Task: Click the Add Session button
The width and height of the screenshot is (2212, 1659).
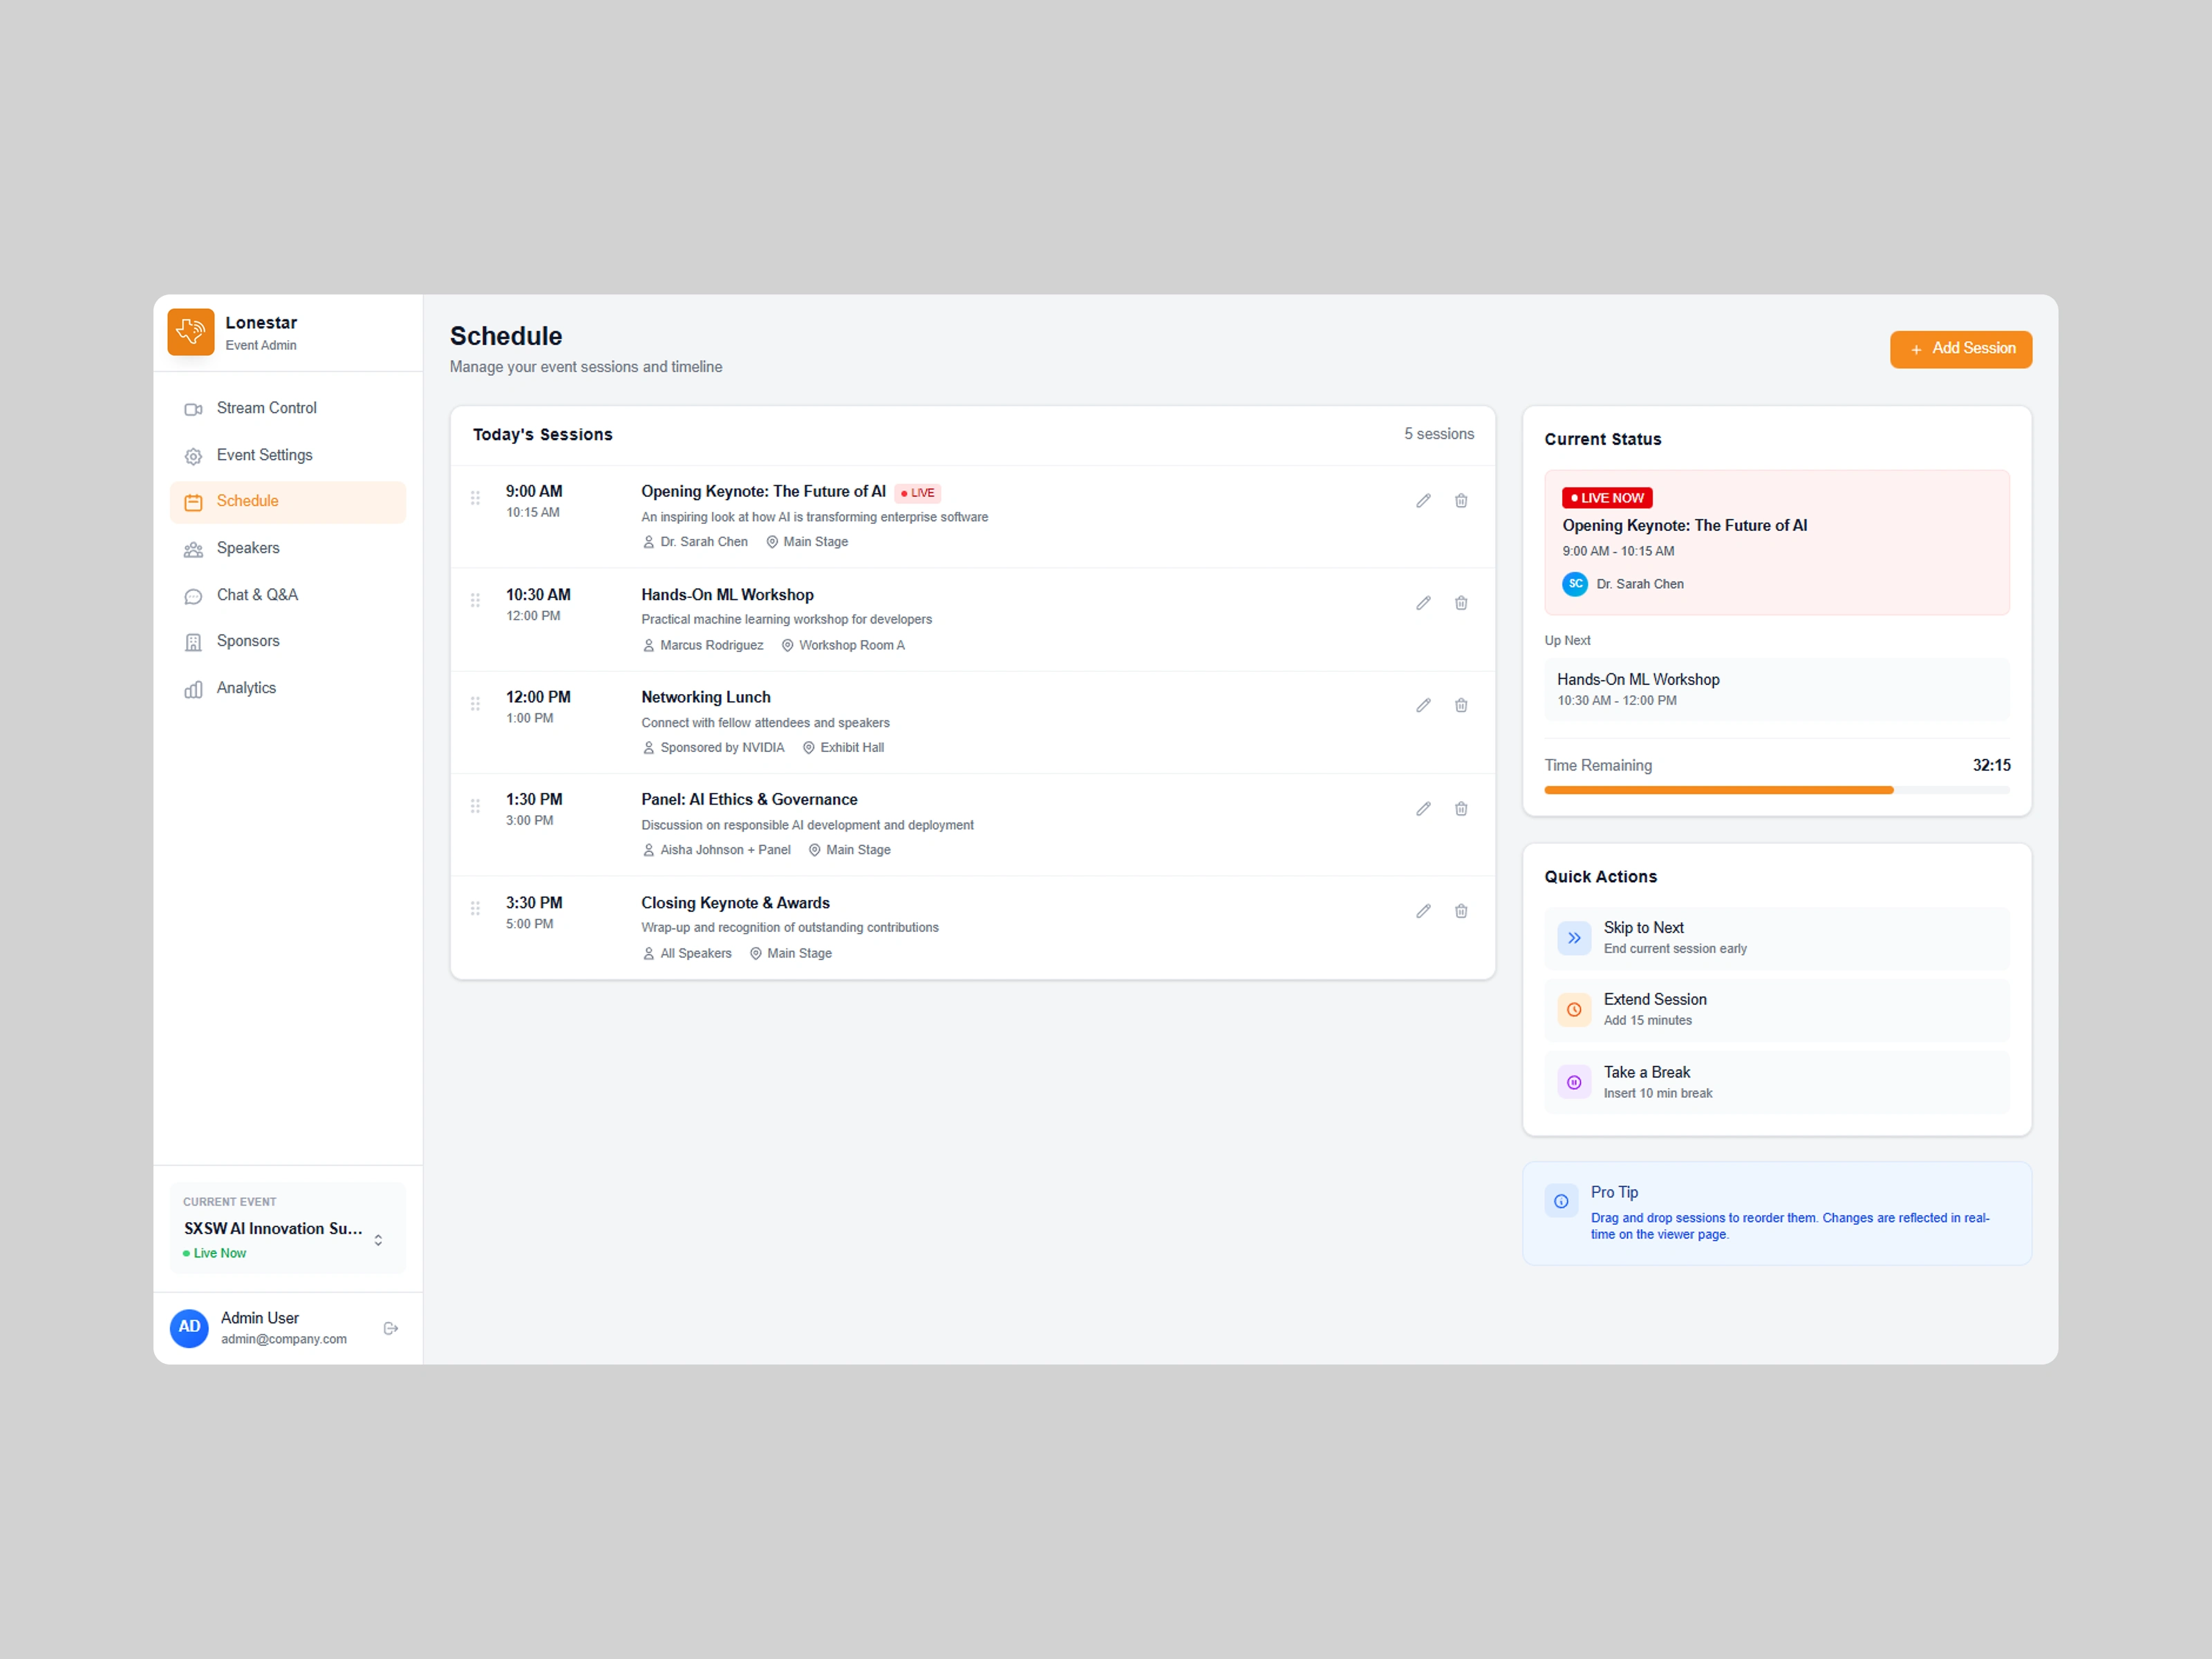Action: [1960, 349]
